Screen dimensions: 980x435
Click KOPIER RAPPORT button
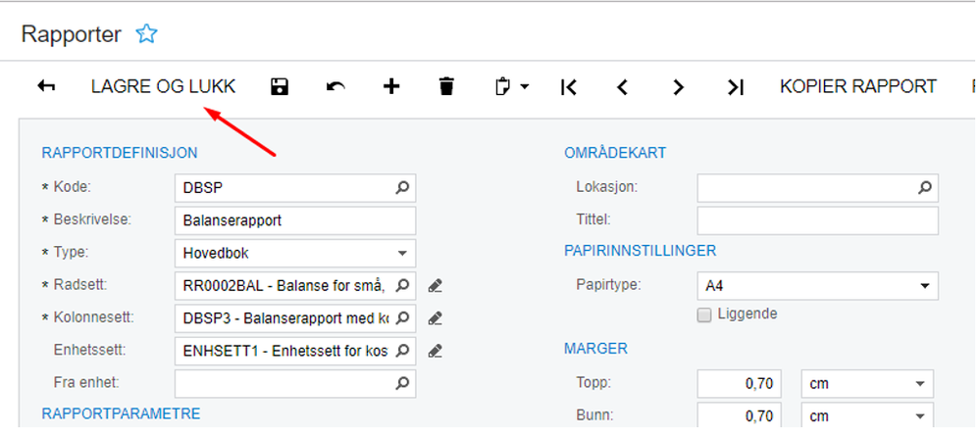coord(858,86)
